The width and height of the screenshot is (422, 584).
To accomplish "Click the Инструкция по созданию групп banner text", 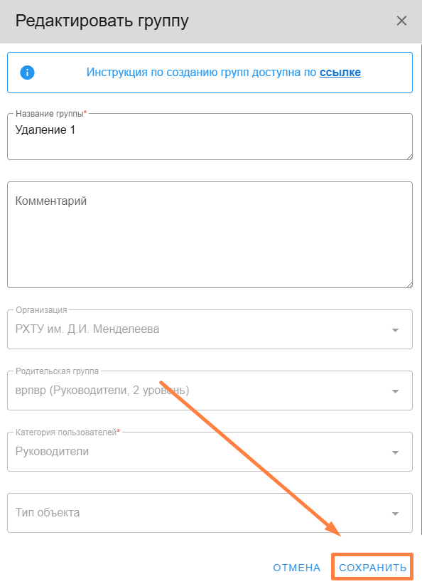I will click(223, 73).
